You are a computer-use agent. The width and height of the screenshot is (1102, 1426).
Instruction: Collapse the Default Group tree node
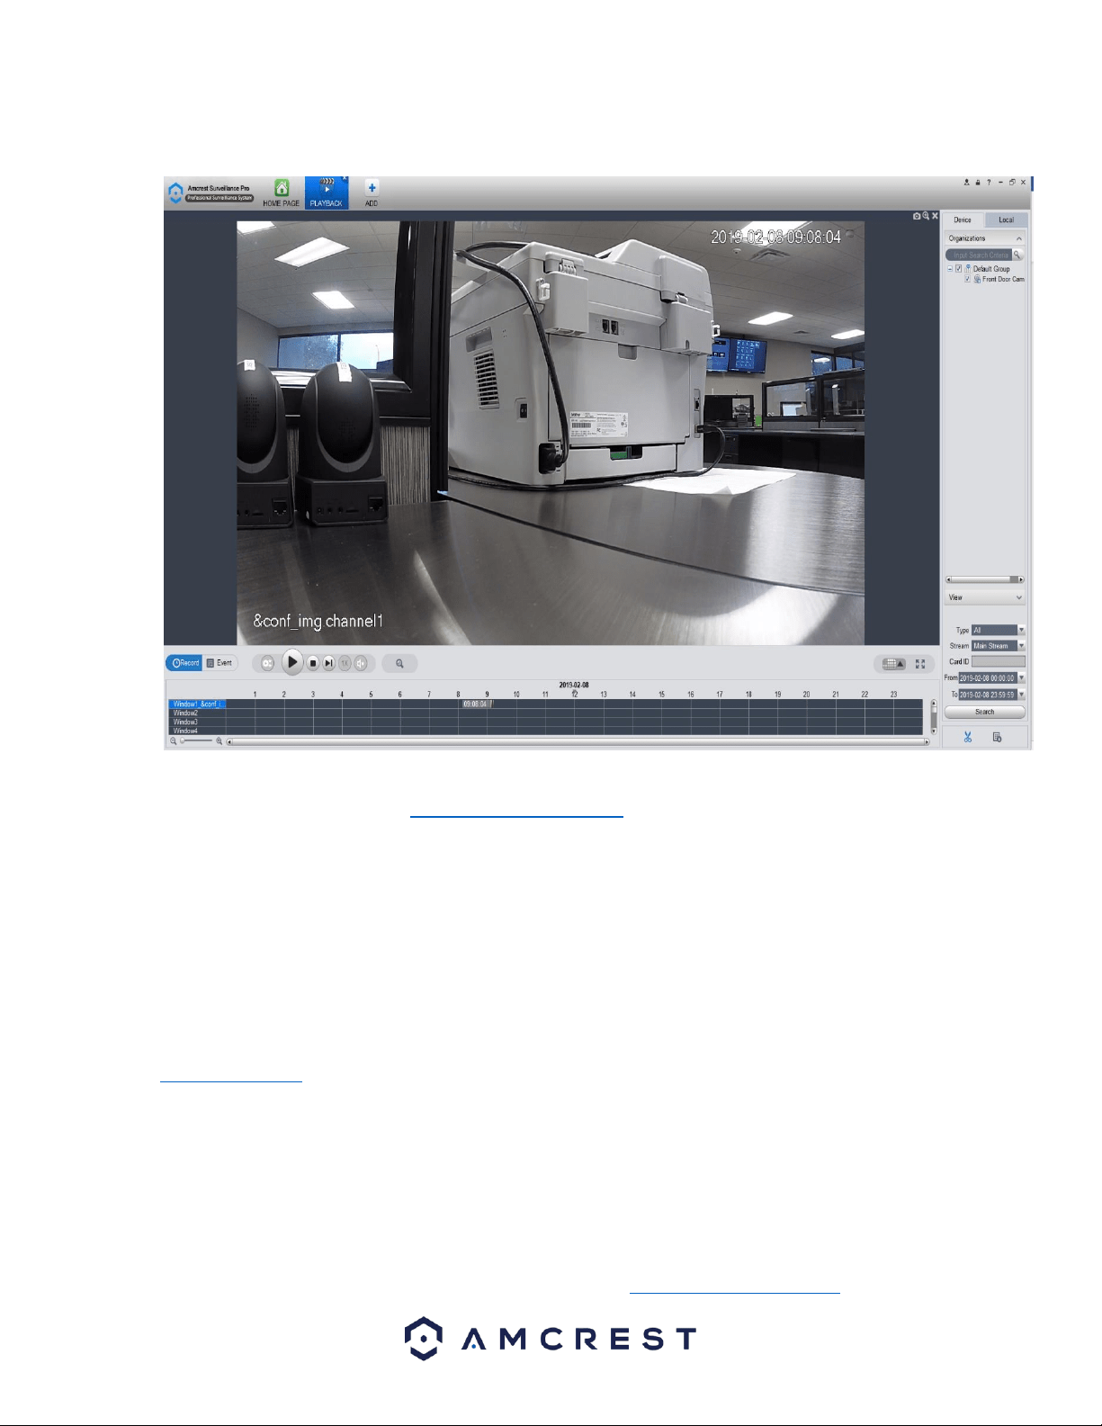coord(950,268)
